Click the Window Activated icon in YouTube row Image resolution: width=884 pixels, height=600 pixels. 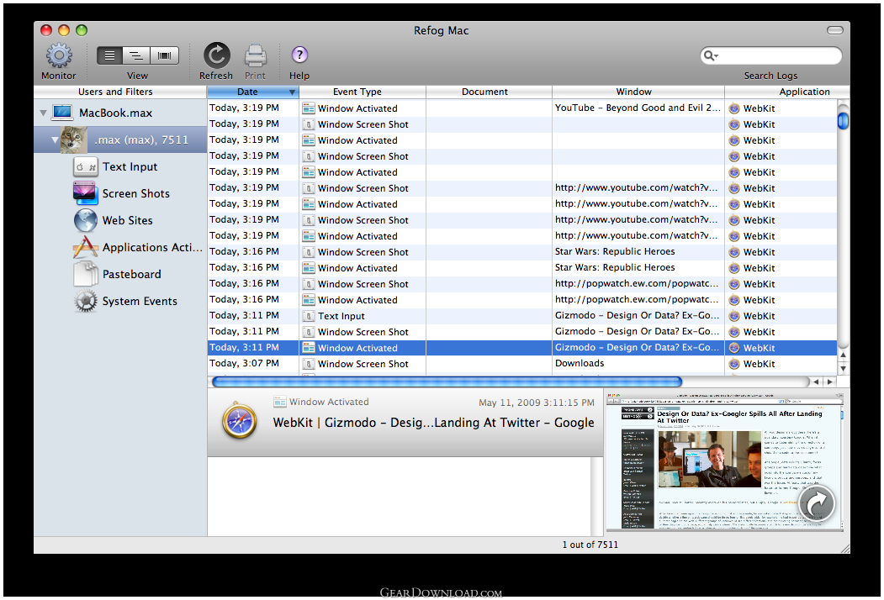(309, 108)
